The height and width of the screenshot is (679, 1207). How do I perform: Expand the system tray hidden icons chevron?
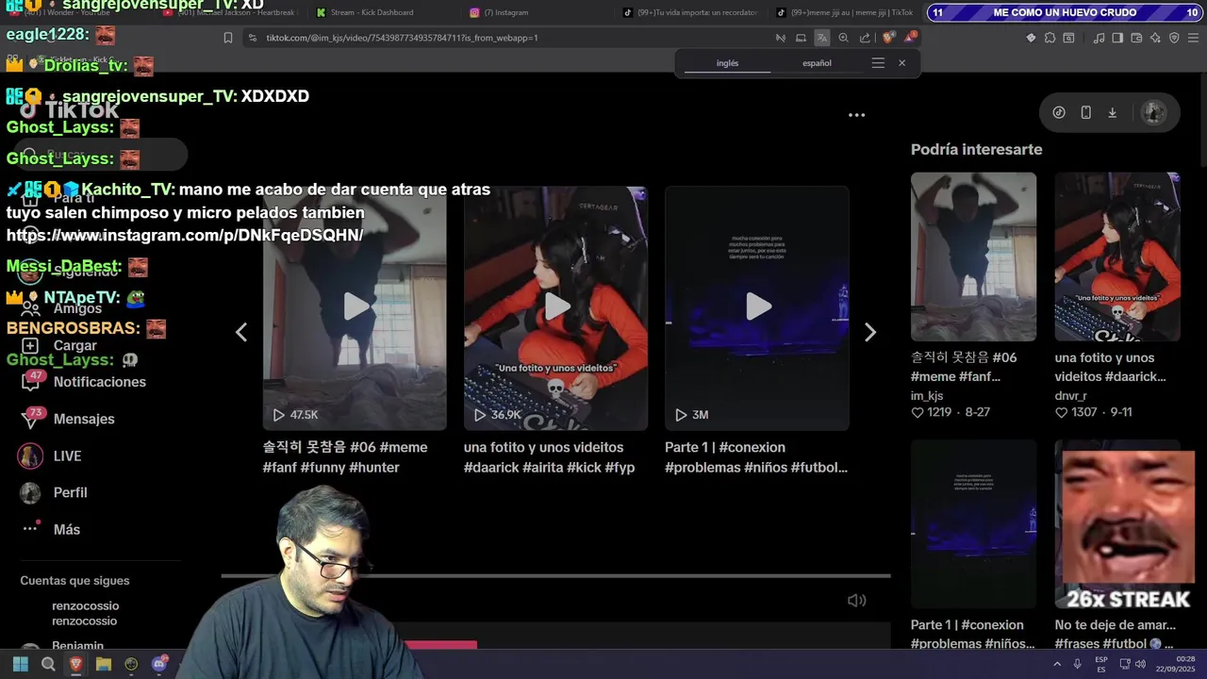tap(1057, 664)
